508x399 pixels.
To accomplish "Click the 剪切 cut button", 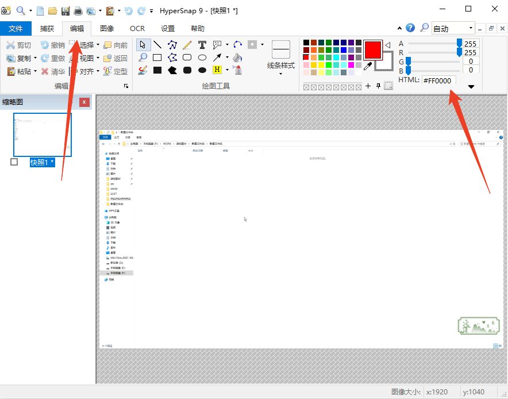I will (18, 45).
